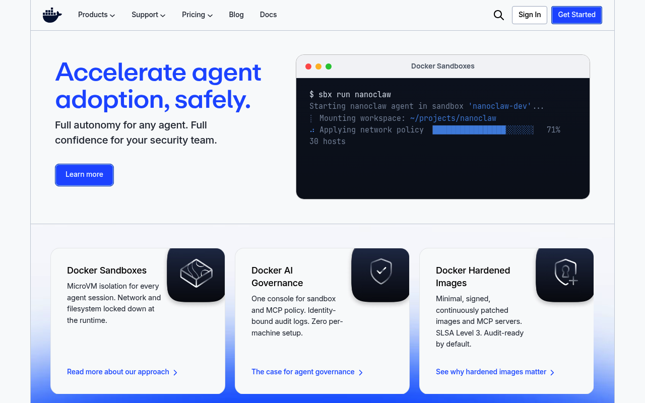
Task: Expand the Products menu
Action: [x=97, y=15]
